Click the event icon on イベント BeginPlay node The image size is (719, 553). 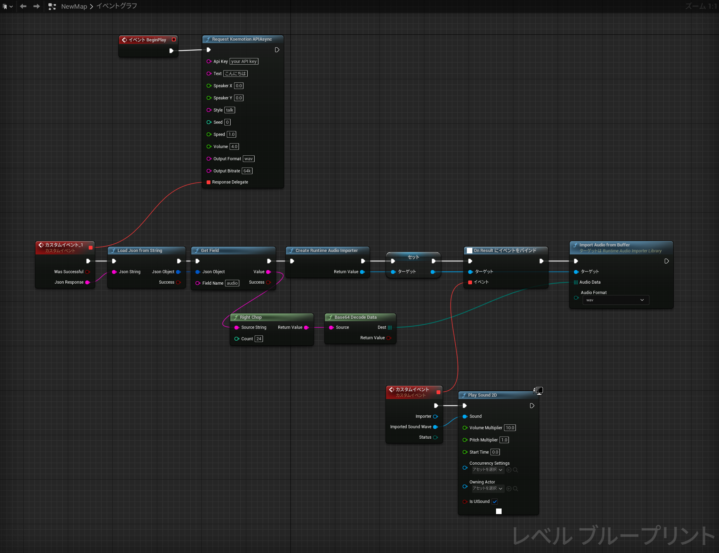coord(125,40)
